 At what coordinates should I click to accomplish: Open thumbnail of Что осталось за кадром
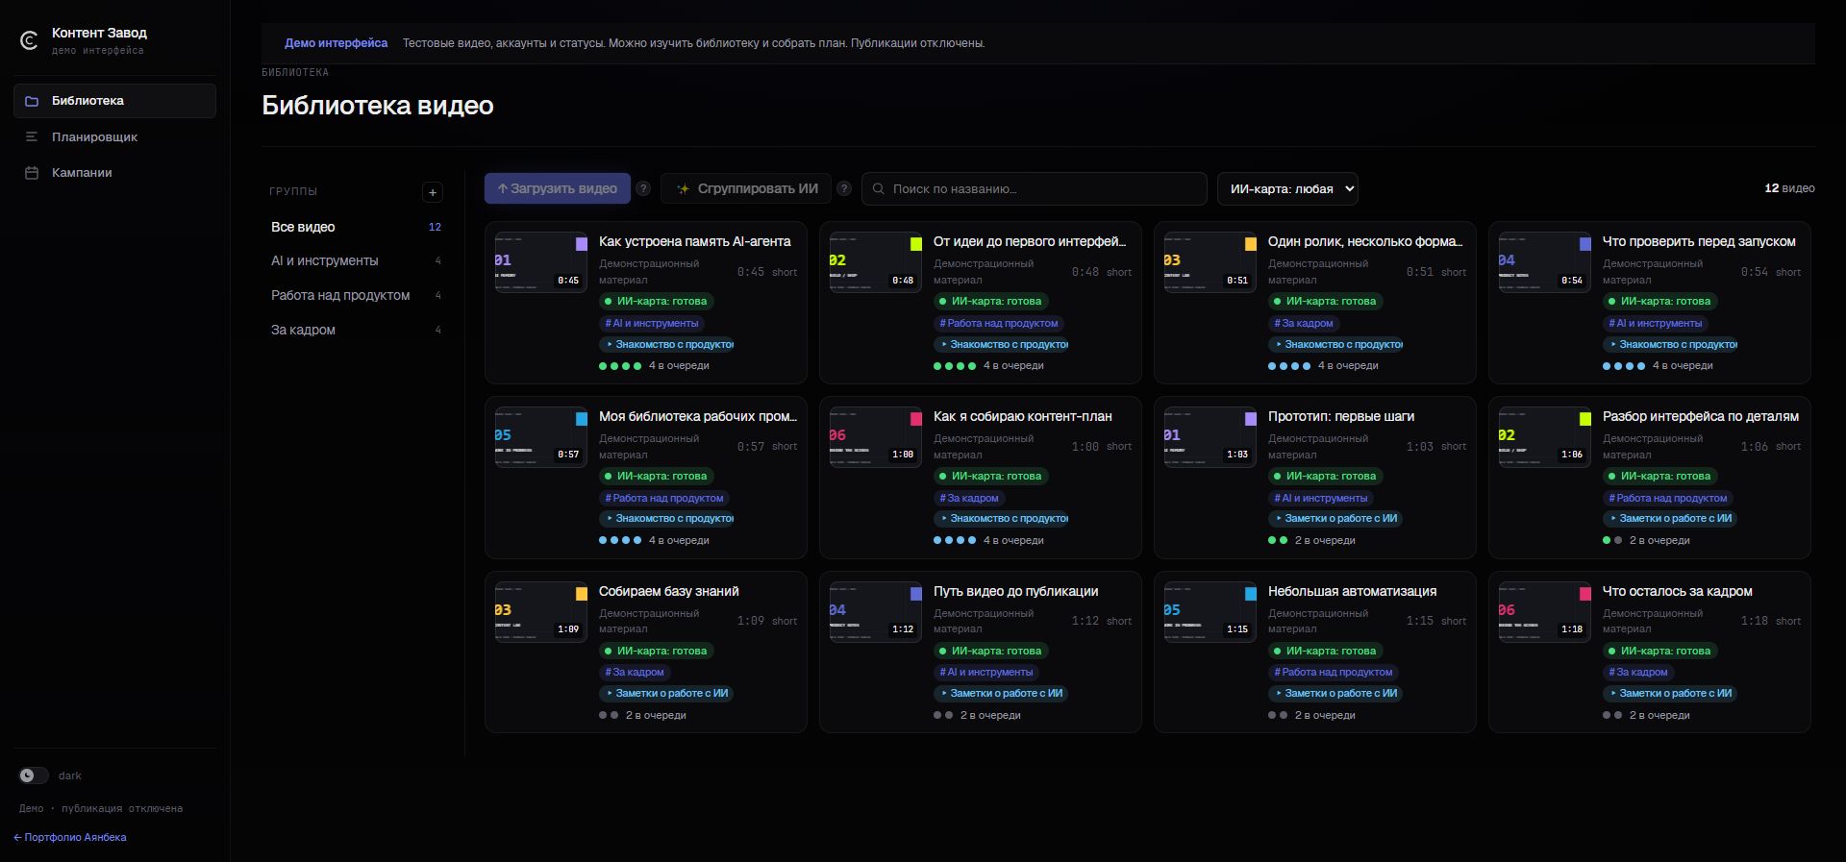[1545, 611]
